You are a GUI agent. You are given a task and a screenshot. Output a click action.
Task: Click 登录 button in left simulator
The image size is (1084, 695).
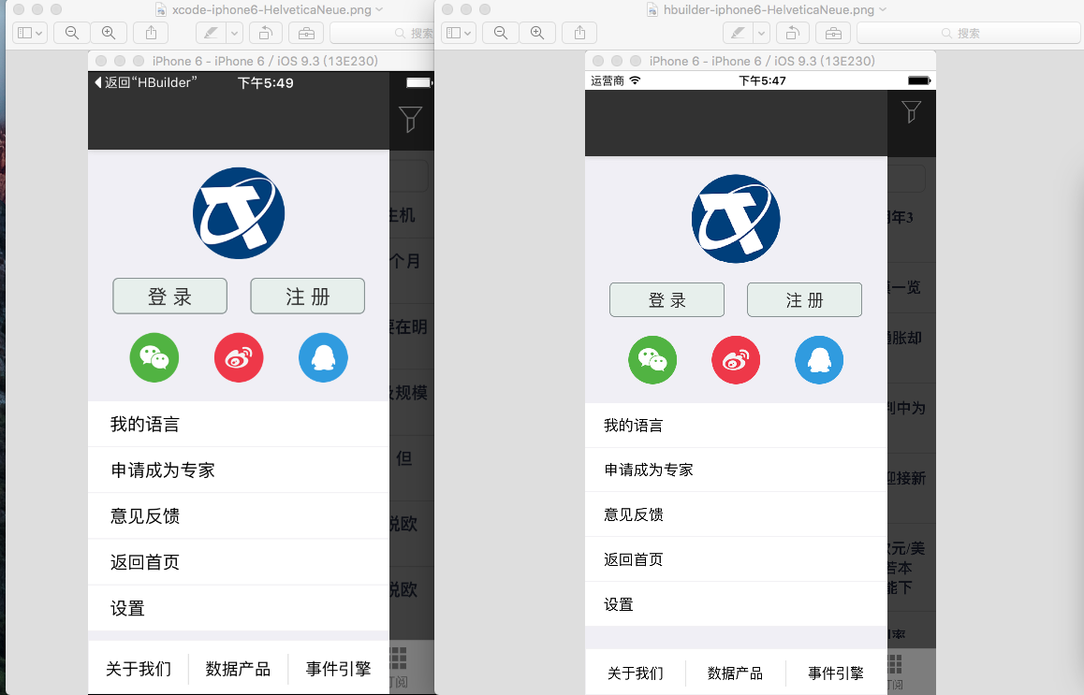pyautogui.click(x=170, y=297)
